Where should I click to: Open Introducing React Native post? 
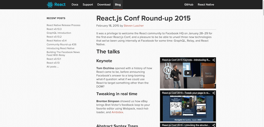tap(60, 48)
